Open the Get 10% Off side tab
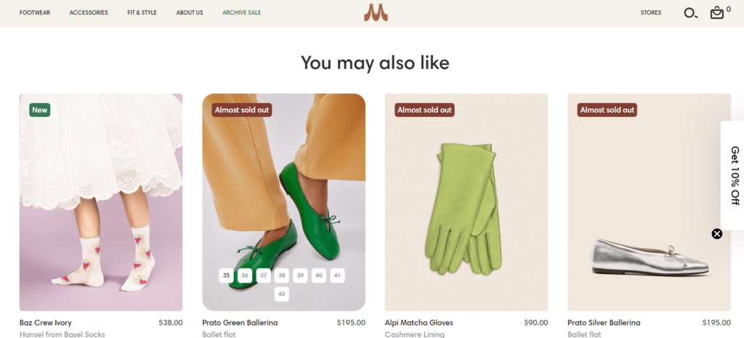This screenshot has height=338, width=744. (734, 175)
